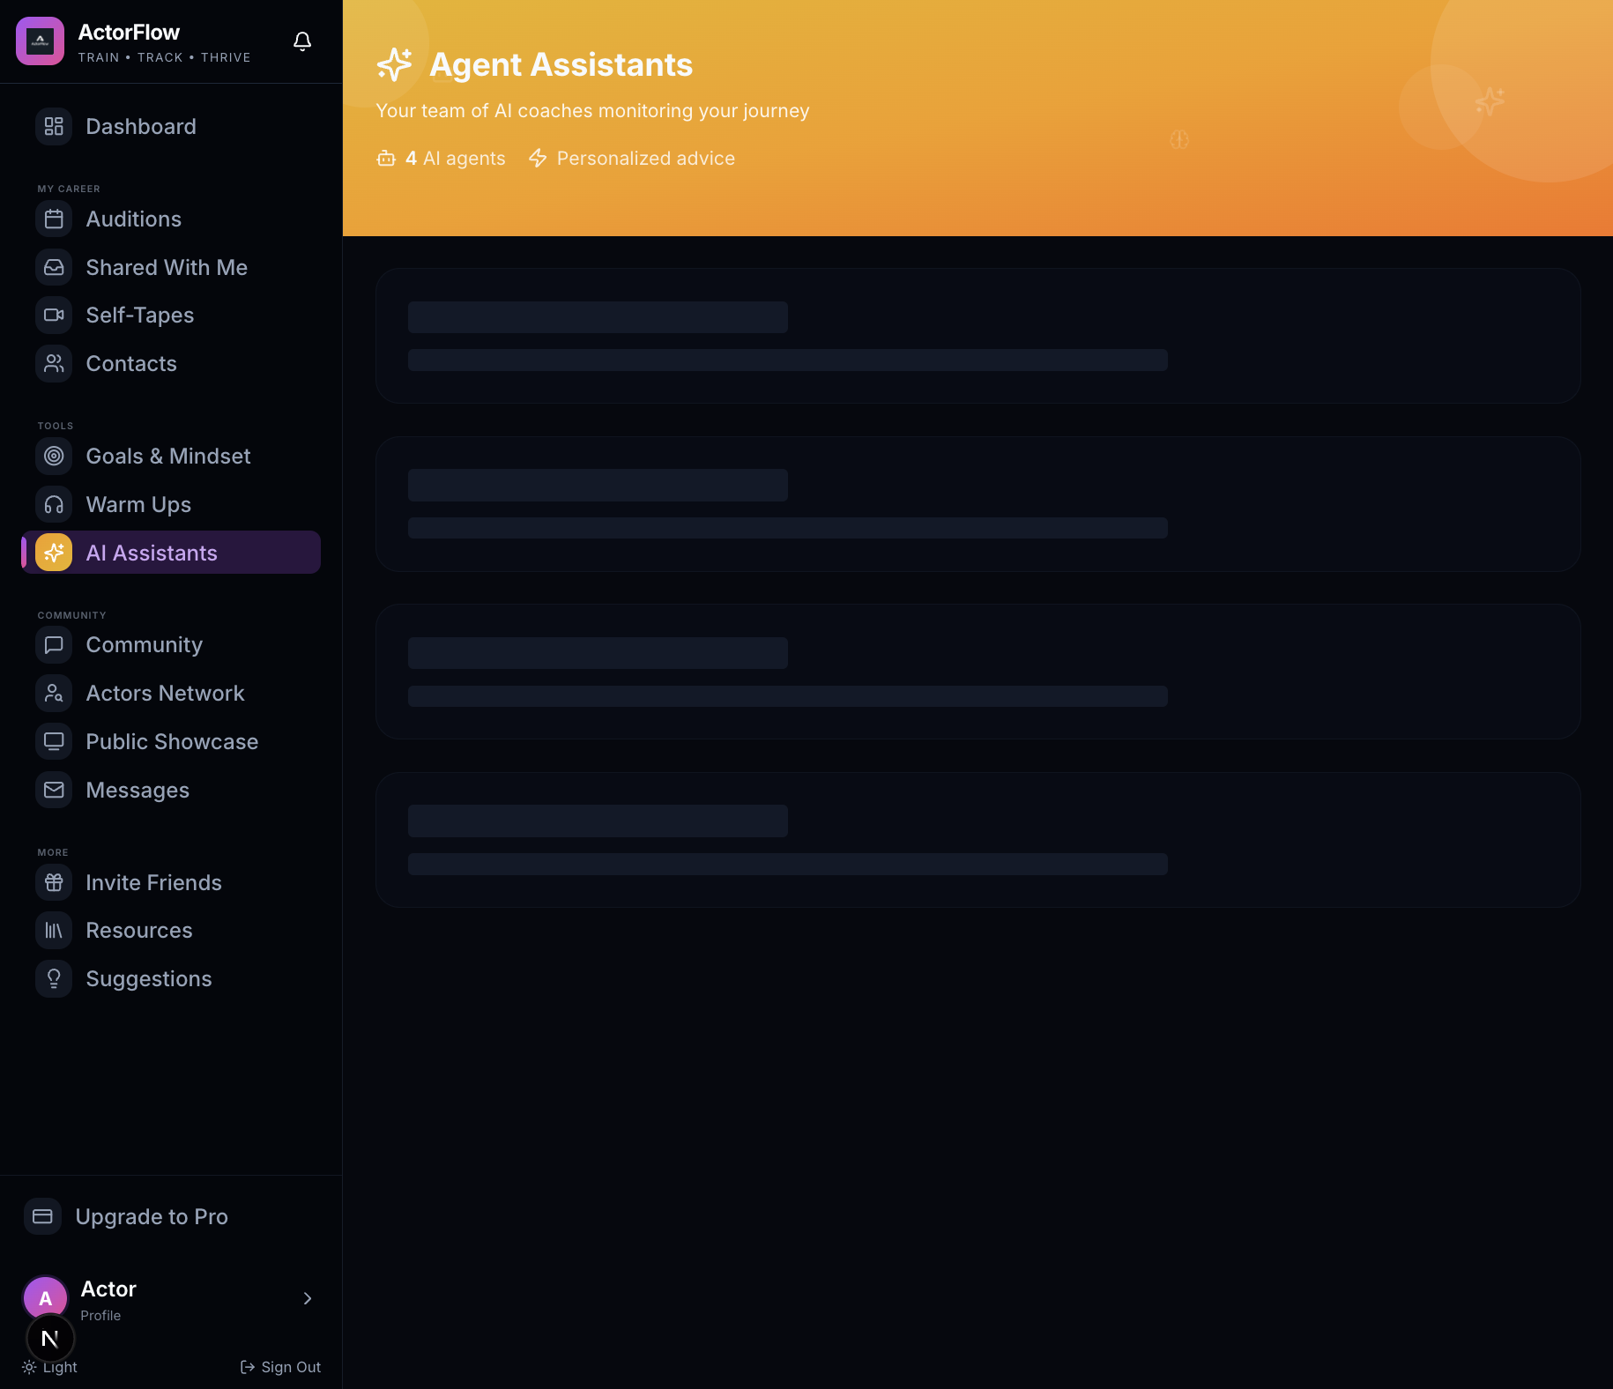This screenshot has height=1389, width=1613.
Task: Select the Auditions calendar icon
Action: point(54,219)
